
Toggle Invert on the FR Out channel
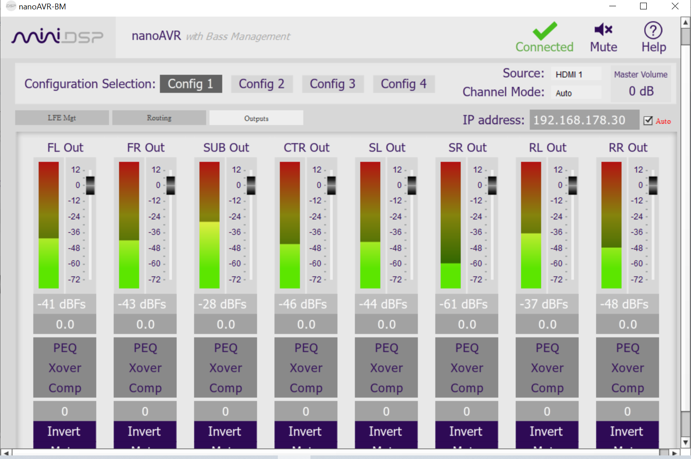(145, 431)
